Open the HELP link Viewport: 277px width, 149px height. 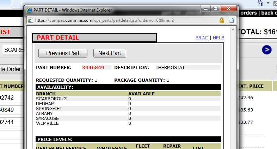tap(218, 38)
